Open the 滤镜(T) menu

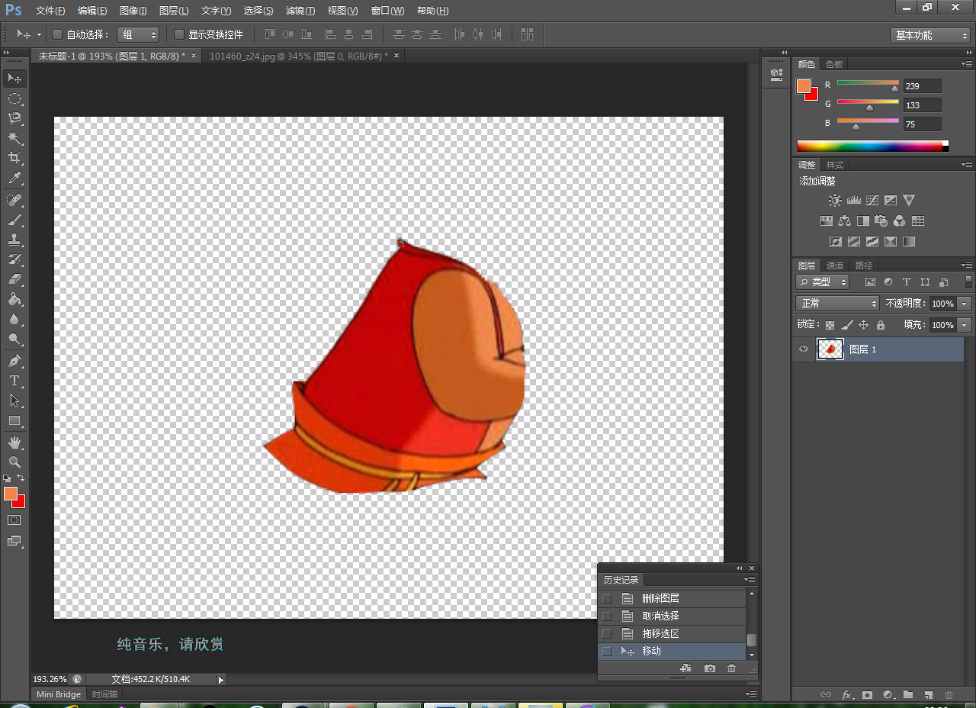300,11
